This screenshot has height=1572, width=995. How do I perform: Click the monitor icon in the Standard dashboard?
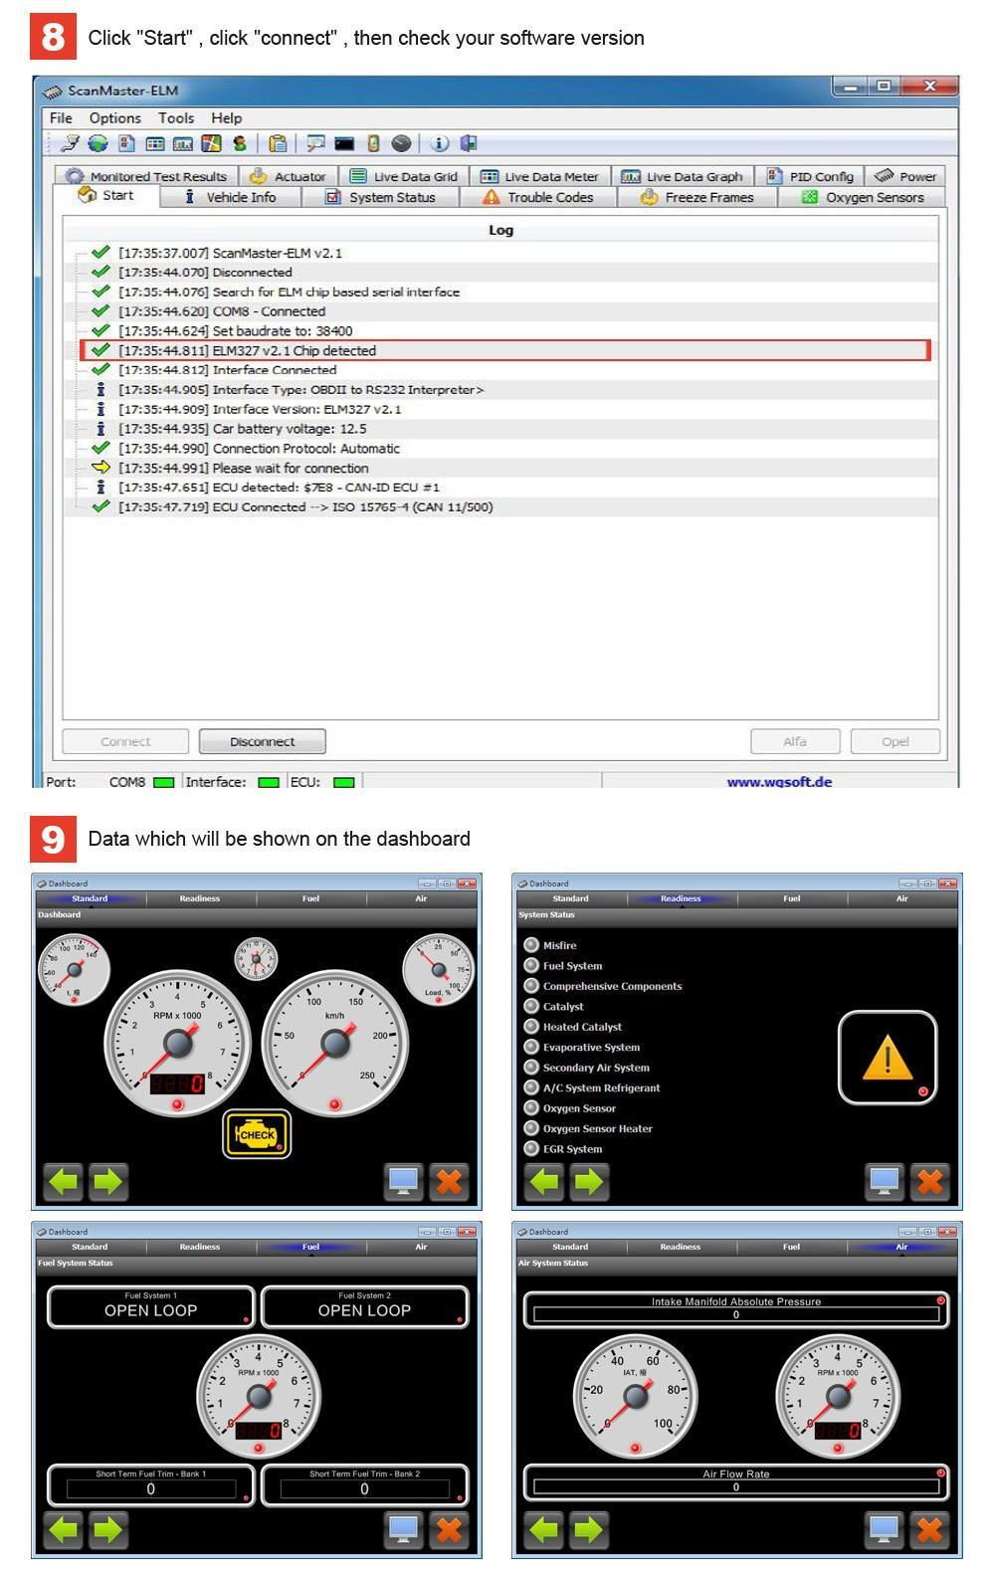pyautogui.click(x=403, y=1181)
